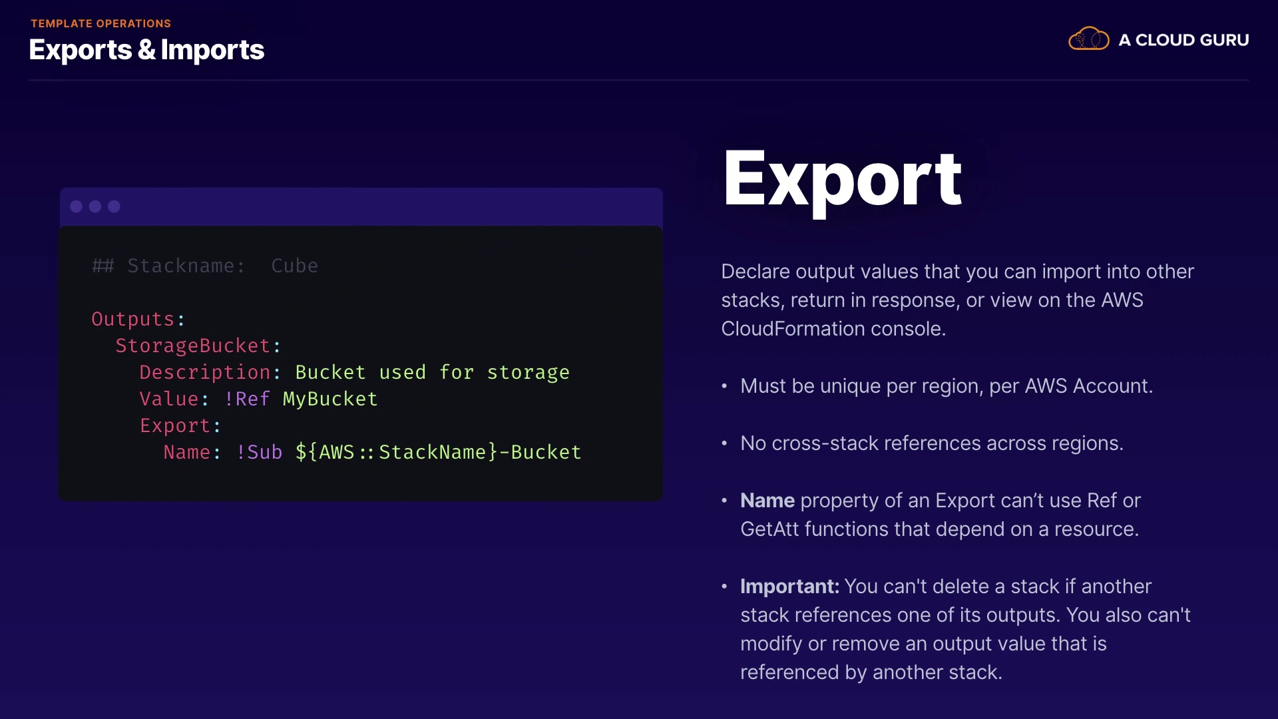Click the no cross-stack references bullet
Viewport: 1278px width, 719px height.
click(x=931, y=443)
